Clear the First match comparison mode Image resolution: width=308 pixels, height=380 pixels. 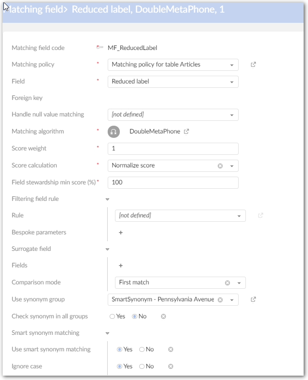tap(227, 282)
